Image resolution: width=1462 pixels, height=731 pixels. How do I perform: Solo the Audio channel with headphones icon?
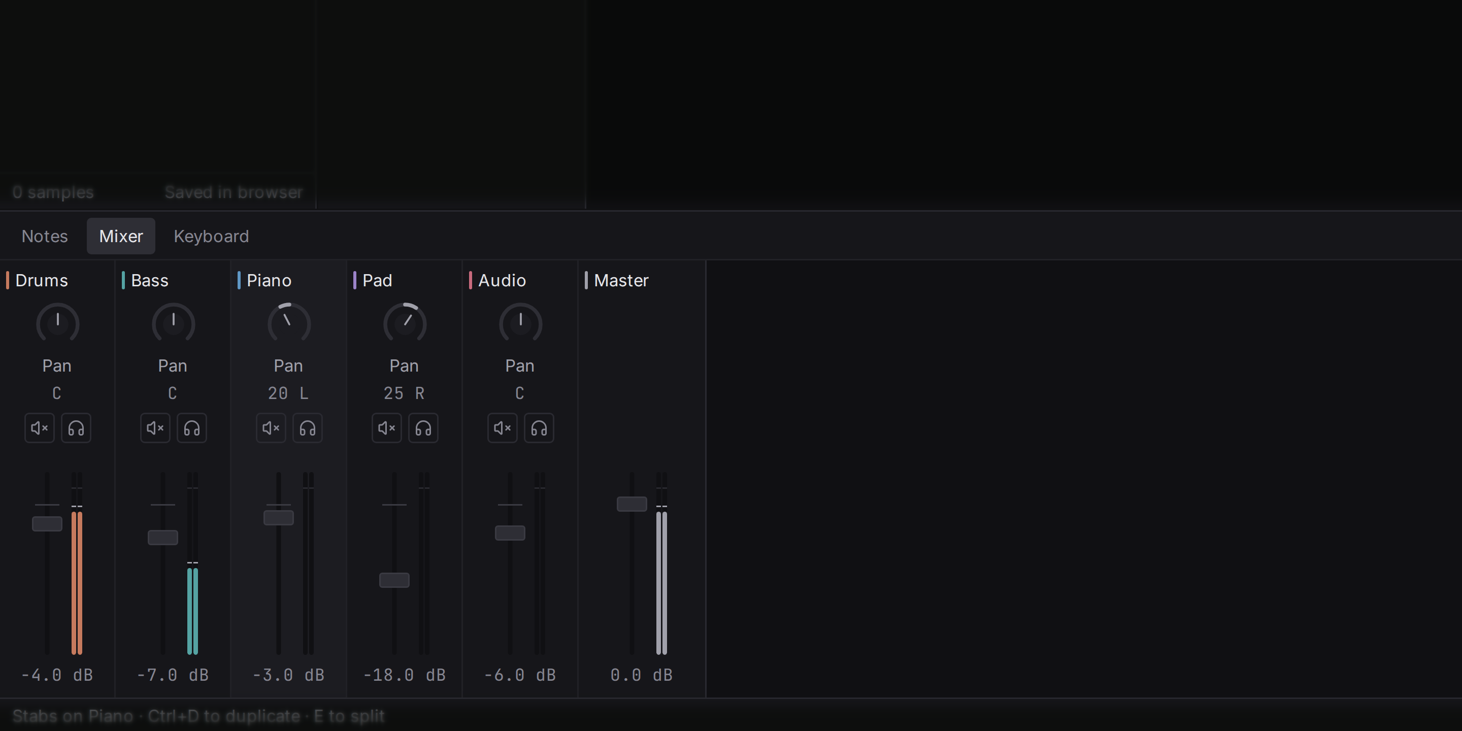(x=539, y=428)
